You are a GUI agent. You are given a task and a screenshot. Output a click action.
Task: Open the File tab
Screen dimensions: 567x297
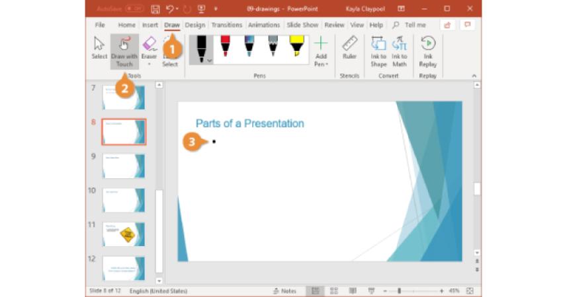tap(100, 25)
